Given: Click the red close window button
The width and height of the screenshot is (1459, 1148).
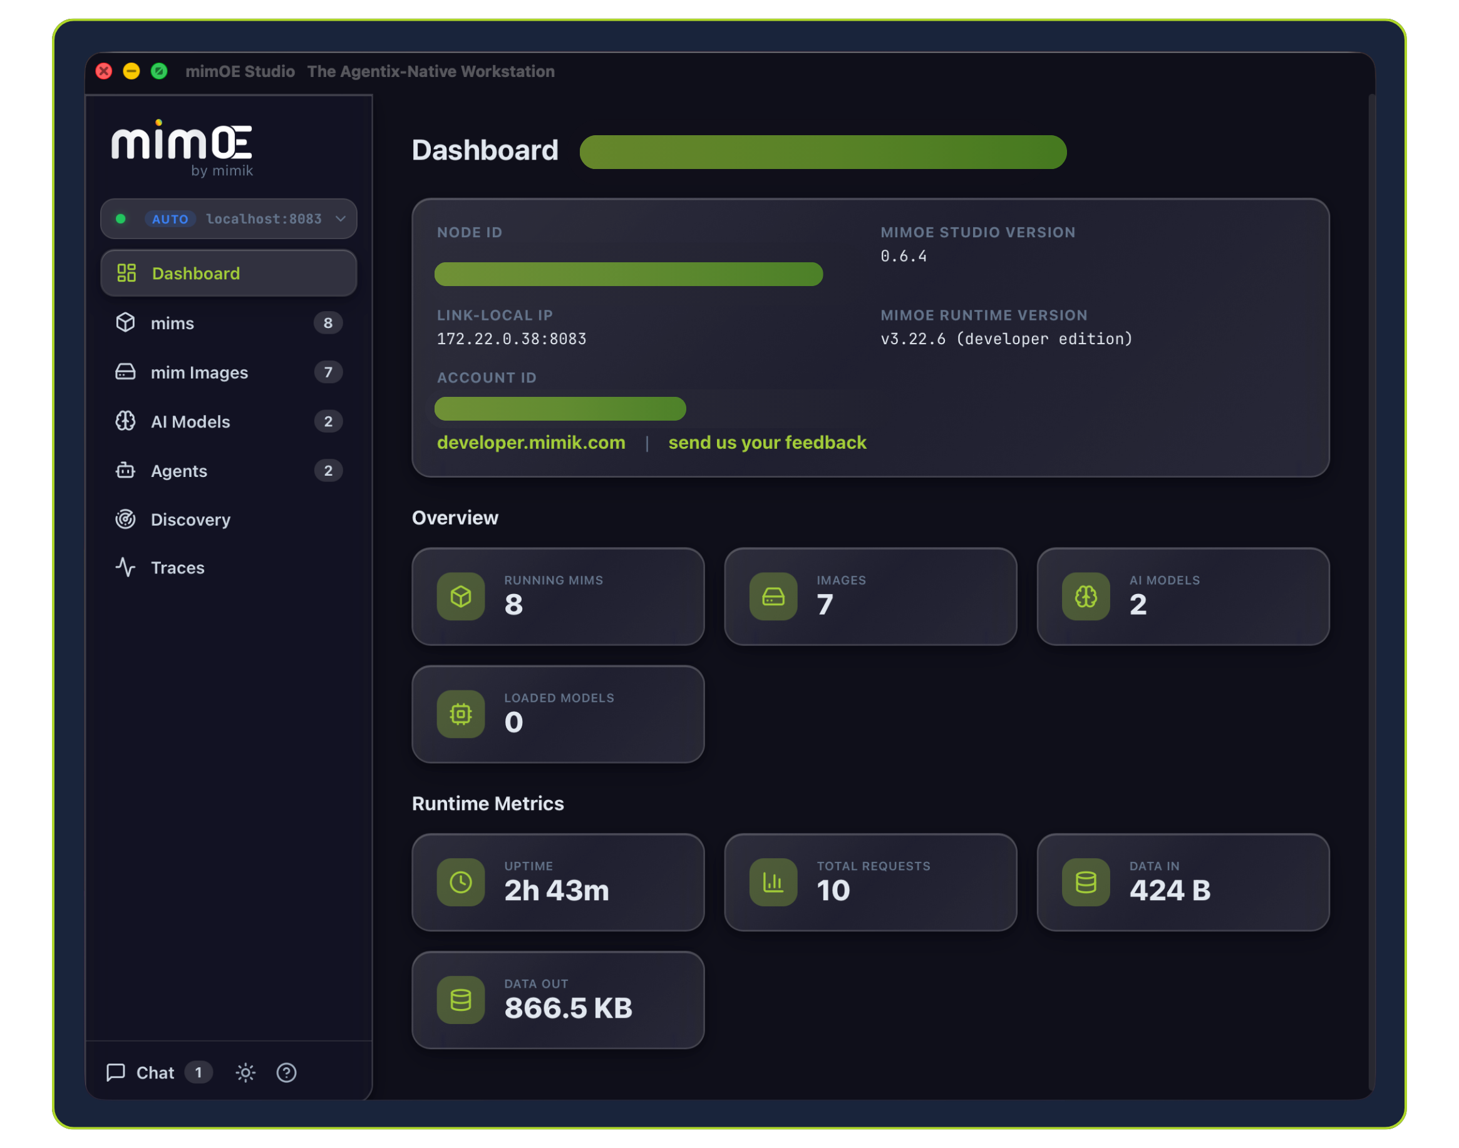Looking at the screenshot, I should tap(103, 71).
